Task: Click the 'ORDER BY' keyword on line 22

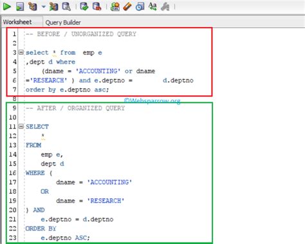Action: point(41,229)
